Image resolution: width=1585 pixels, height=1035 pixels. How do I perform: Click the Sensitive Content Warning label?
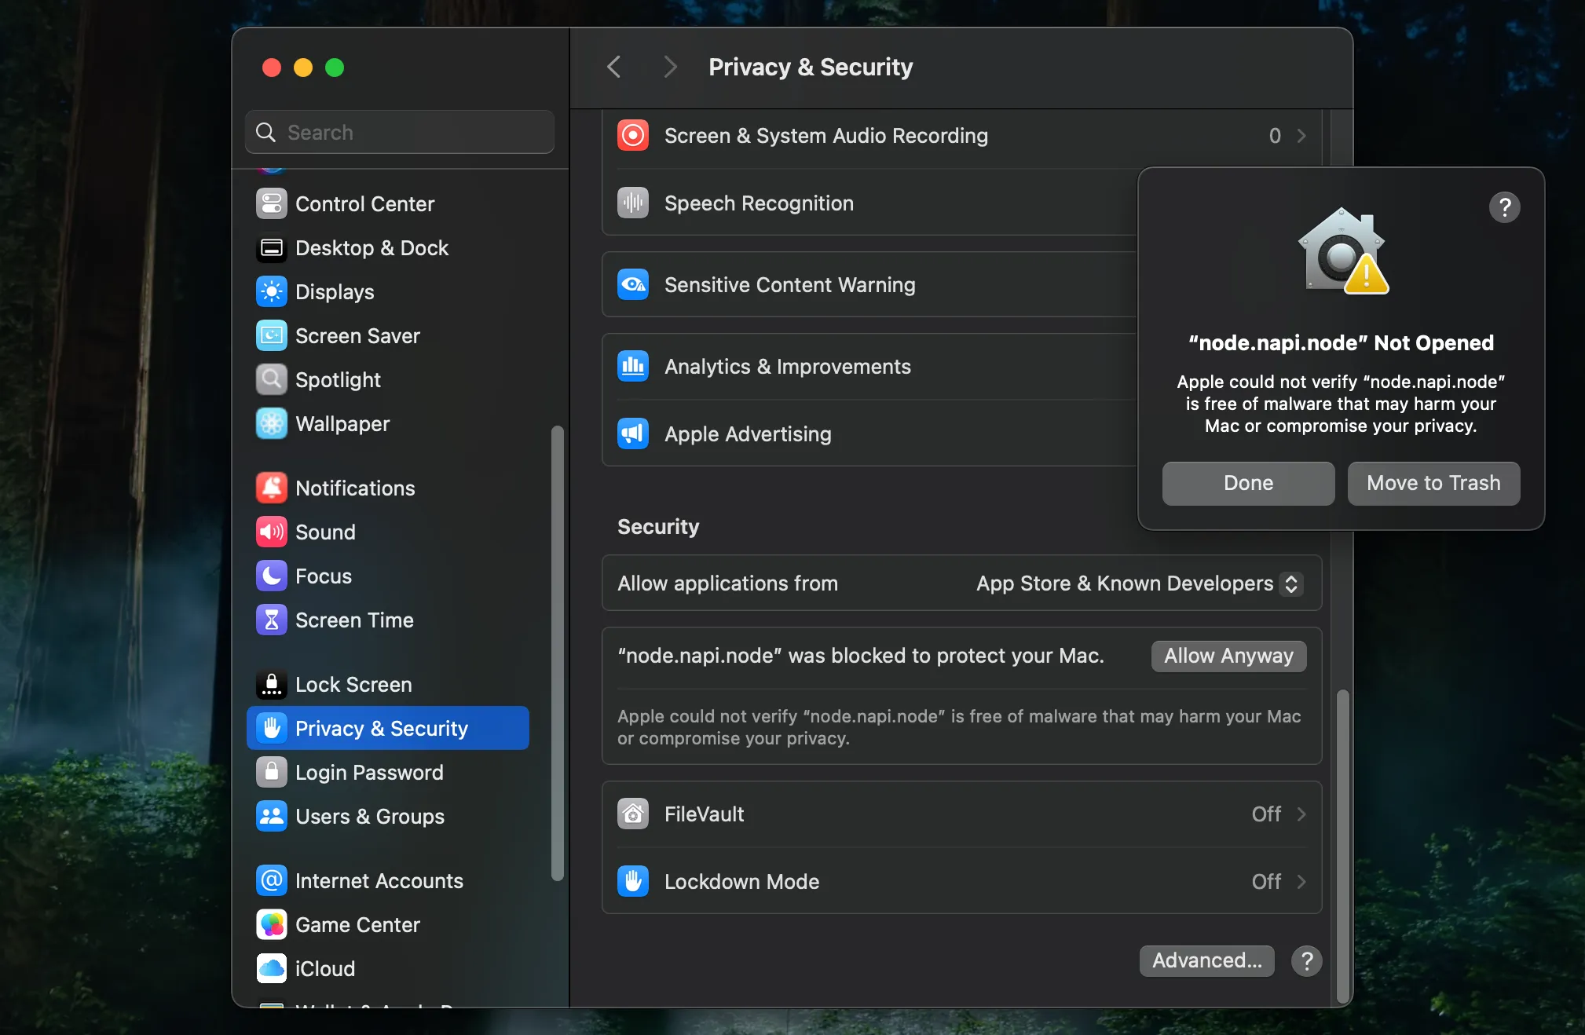pos(789,285)
